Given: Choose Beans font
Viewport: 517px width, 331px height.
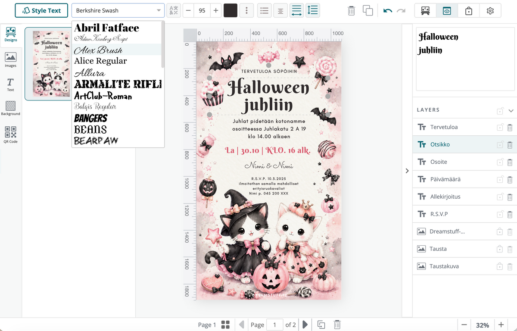Looking at the screenshot, I should [116, 129].
